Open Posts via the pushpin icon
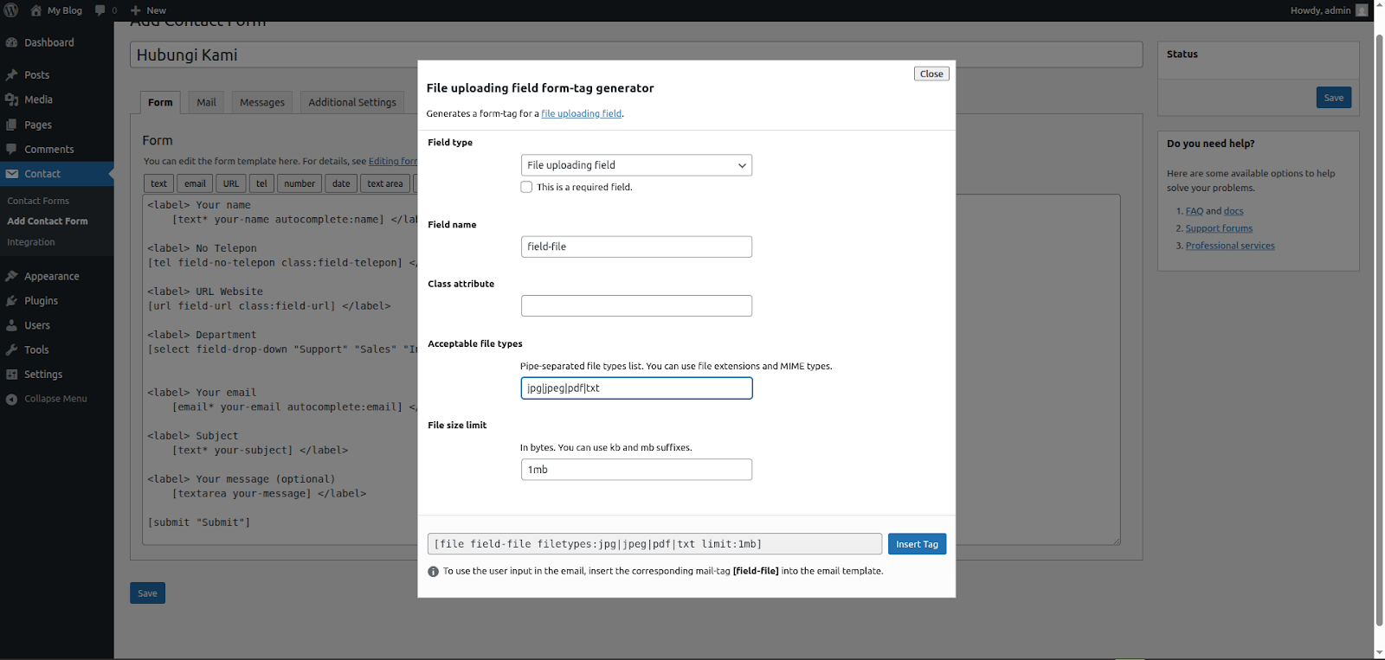Screen dimensions: 1385x660 point(12,75)
